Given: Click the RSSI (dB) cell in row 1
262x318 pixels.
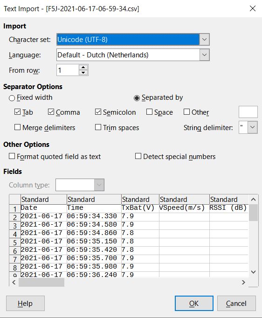Looking at the screenshot, I should point(229,208).
